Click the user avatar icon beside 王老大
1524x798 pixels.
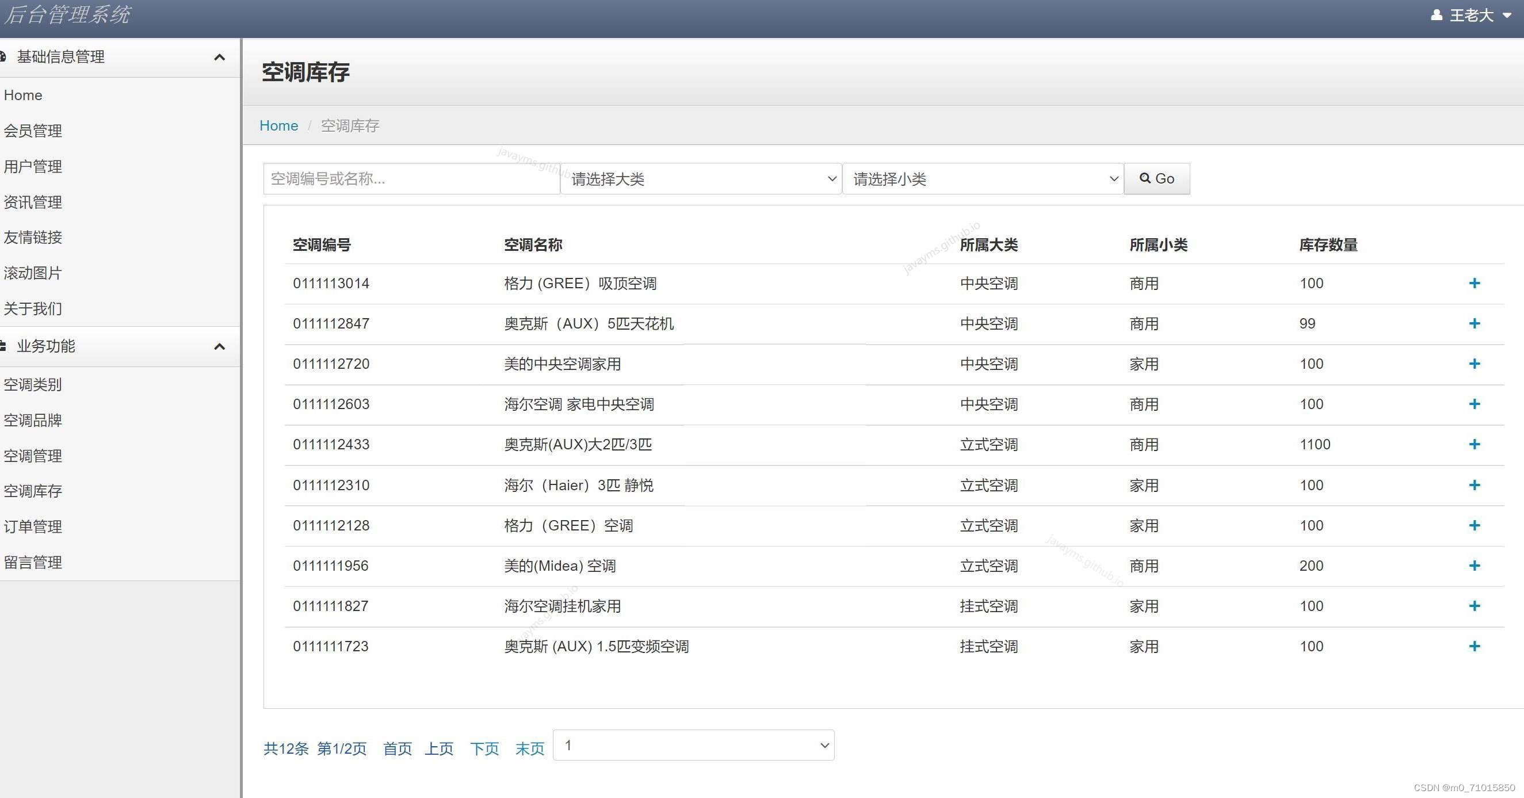point(1437,15)
